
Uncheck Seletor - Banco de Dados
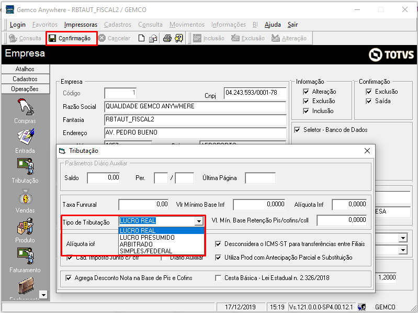click(297, 130)
